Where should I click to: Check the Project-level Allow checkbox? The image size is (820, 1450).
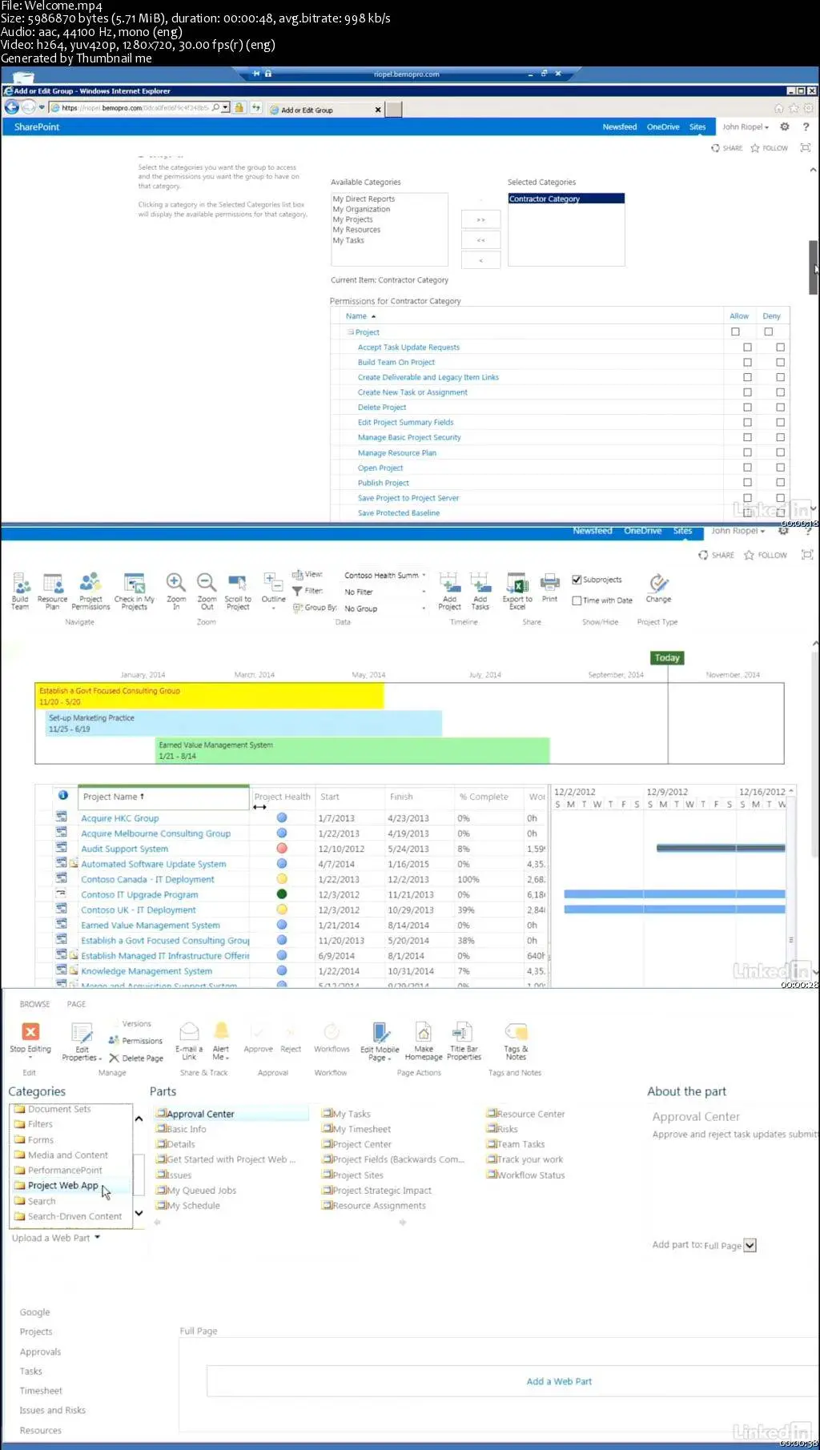point(735,331)
